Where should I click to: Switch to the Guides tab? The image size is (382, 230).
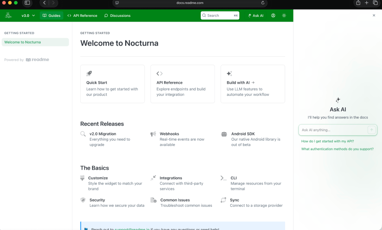[x=52, y=16]
